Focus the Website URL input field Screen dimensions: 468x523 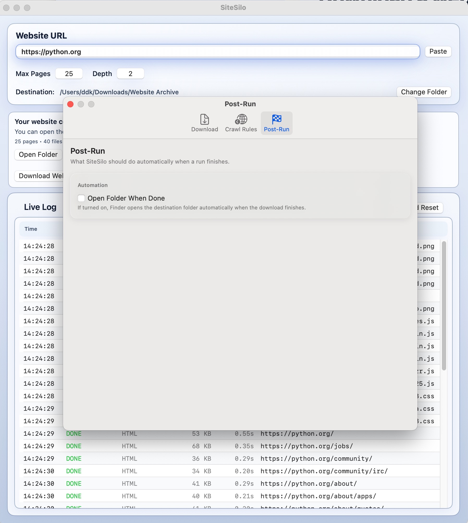click(218, 52)
